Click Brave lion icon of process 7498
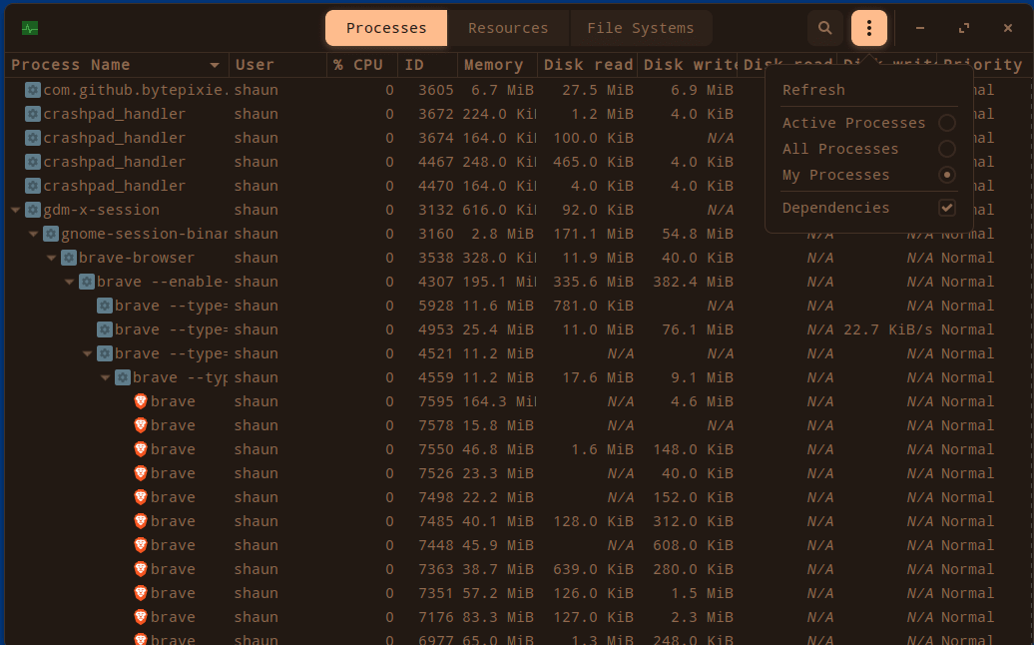Image resolution: width=1034 pixels, height=645 pixels. pos(141,497)
